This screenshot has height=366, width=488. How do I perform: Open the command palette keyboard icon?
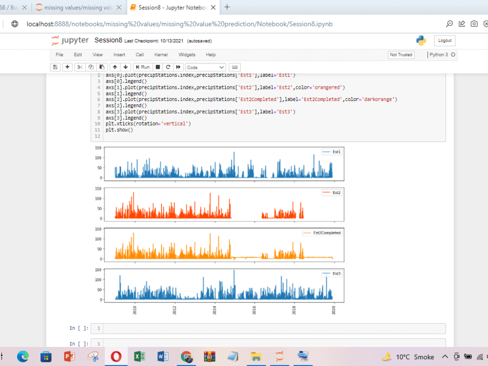click(x=235, y=67)
